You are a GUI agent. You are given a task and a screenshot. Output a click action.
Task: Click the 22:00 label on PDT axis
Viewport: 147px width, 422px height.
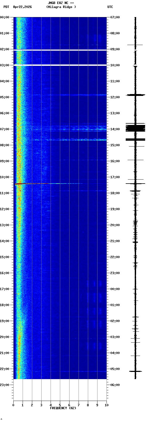(x=5, y=369)
